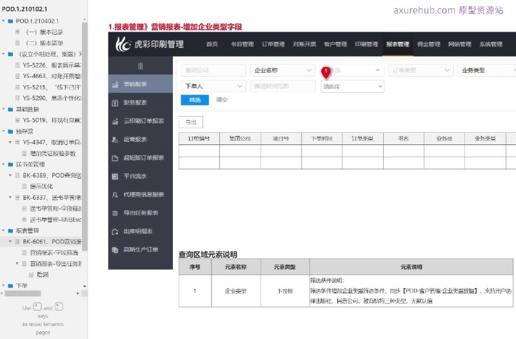The image size is (516, 339).
Task: Click the 报表管理 folder icon
Action: (x=10, y=231)
